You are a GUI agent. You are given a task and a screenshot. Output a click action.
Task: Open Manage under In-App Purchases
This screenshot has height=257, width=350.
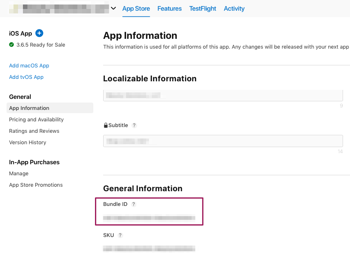pos(19,173)
